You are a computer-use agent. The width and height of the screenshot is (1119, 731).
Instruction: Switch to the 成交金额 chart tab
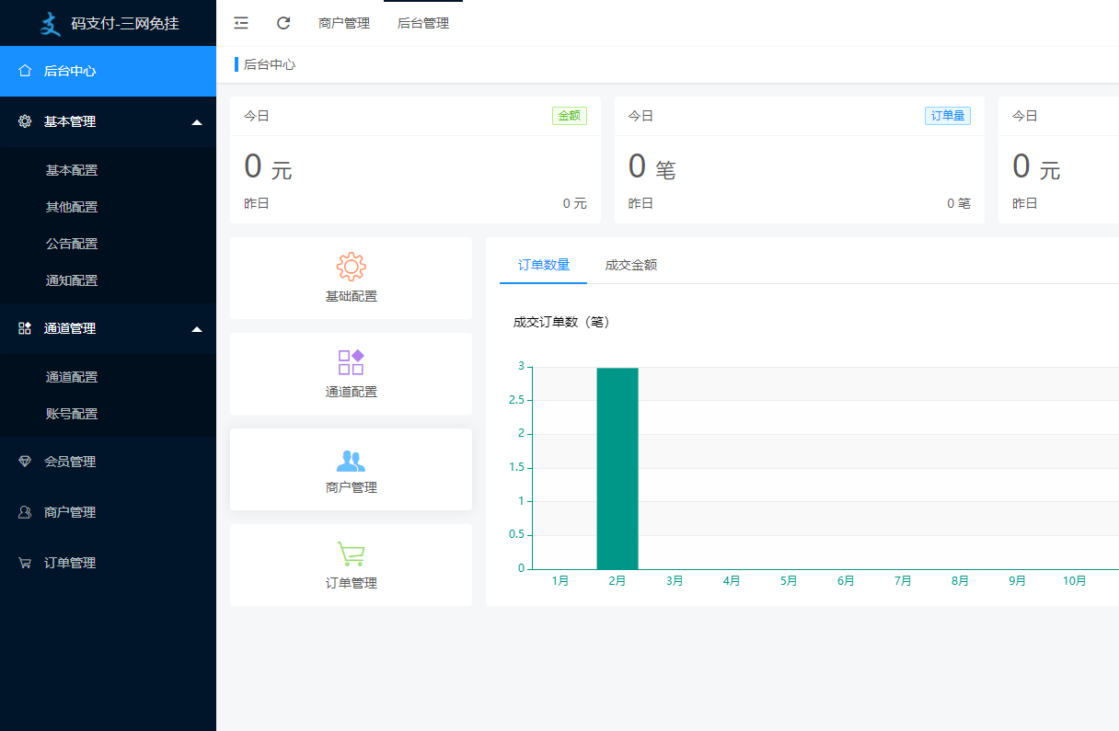tap(630, 265)
